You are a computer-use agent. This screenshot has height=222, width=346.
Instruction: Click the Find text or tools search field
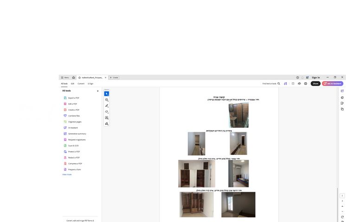[271, 84]
